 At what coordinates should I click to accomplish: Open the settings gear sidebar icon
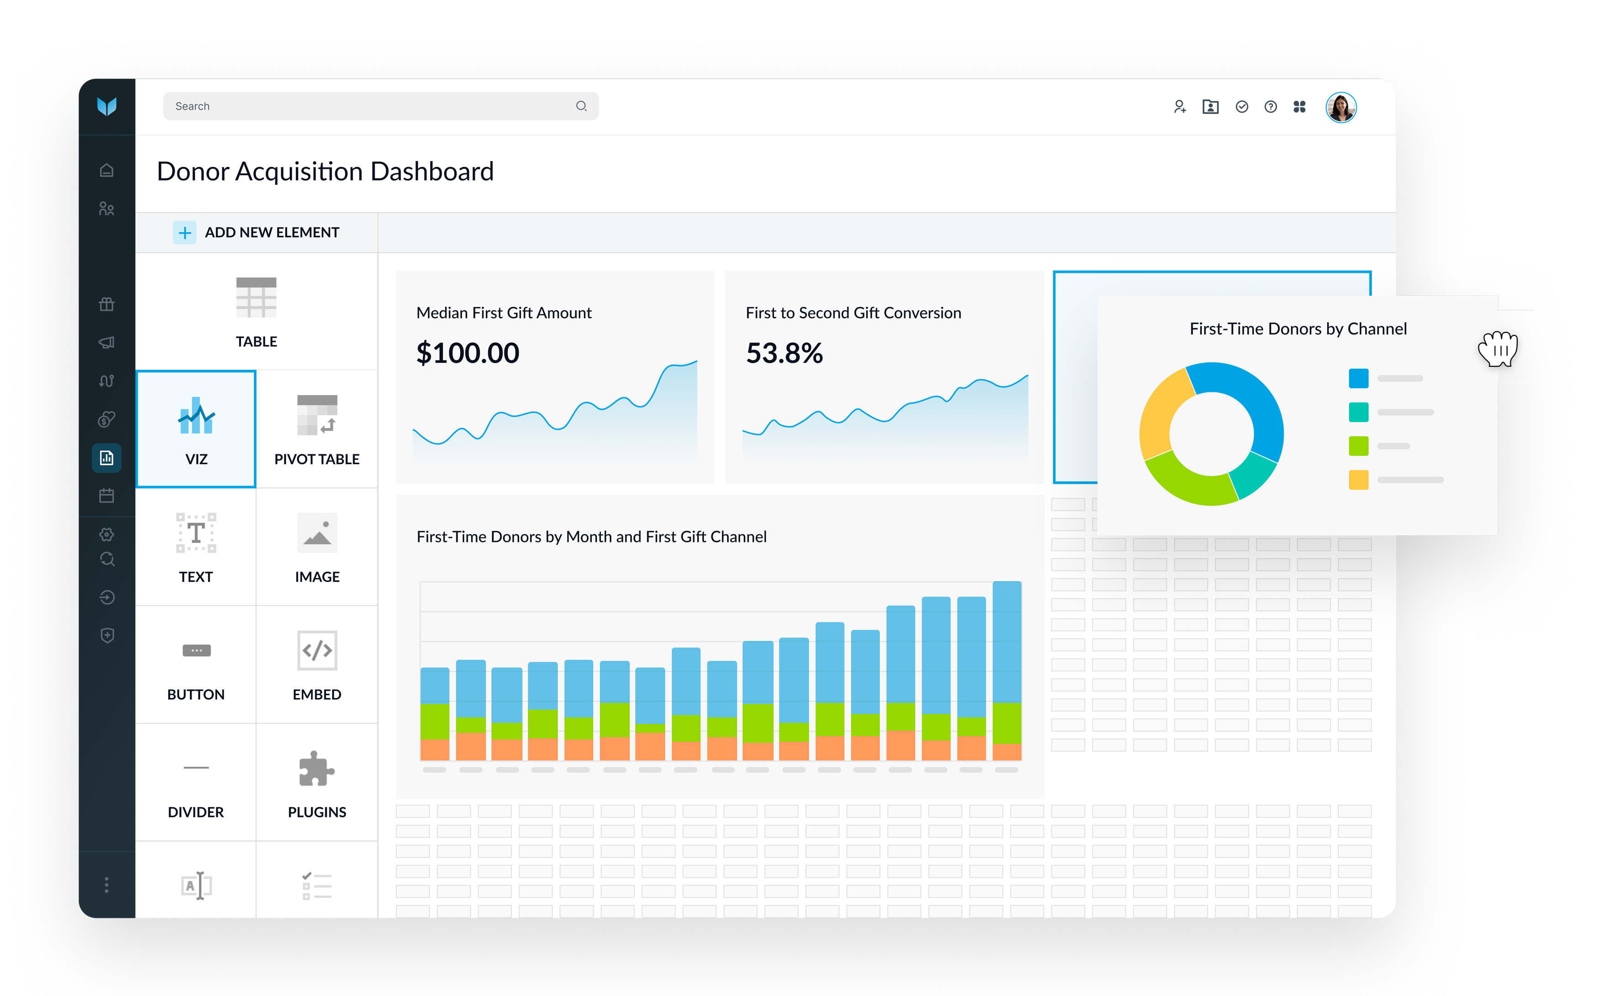point(107,534)
